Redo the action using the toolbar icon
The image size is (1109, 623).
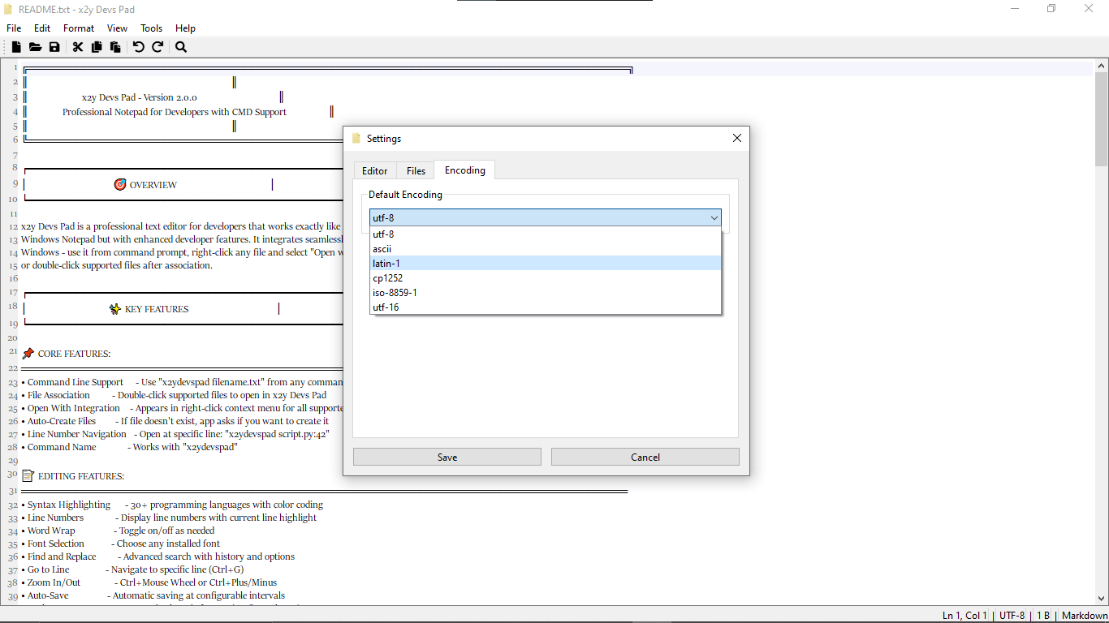(x=158, y=47)
